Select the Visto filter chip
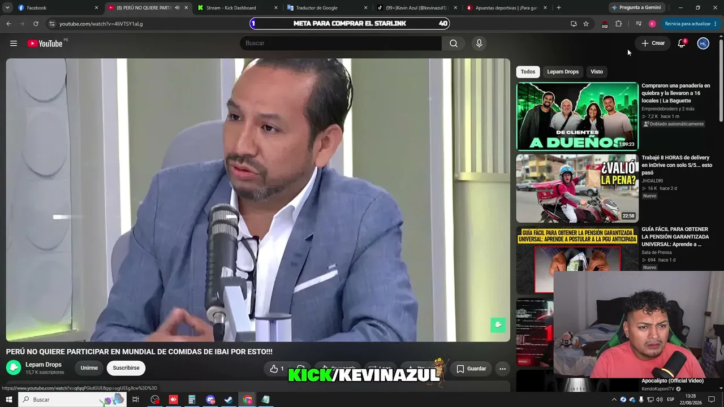This screenshot has height=407, width=724. (597, 72)
